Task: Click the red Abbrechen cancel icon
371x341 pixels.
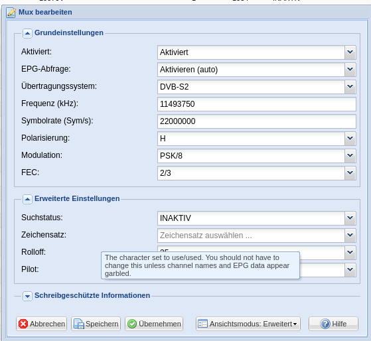Action: point(23,324)
